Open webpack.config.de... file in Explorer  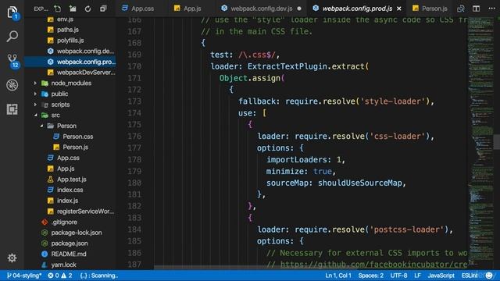point(85,52)
